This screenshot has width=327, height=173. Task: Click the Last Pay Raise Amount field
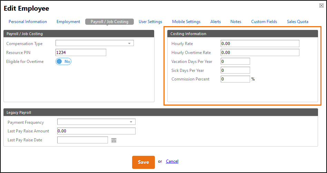[96, 131]
